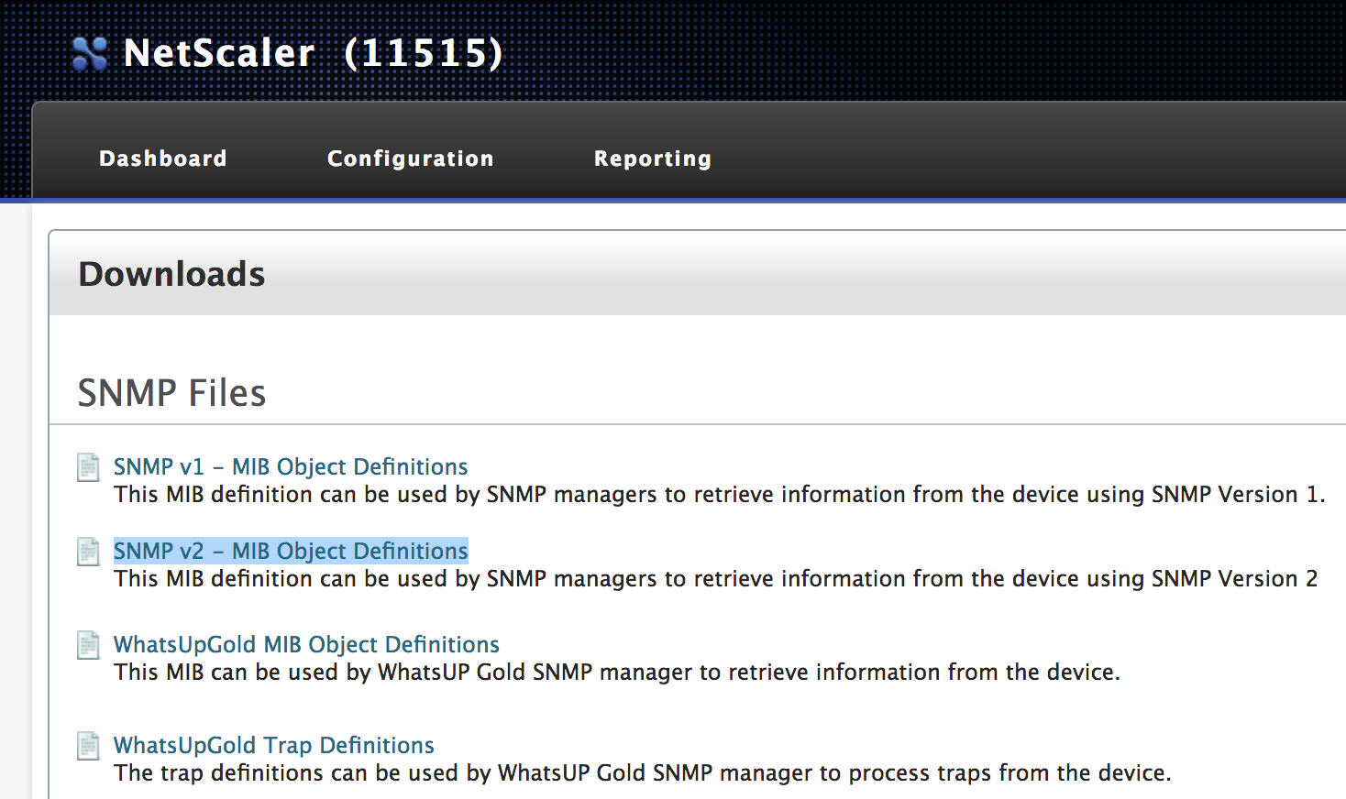Click the document icon beside WhatsUpGold Trap Definitions
The image size is (1346, 799).
pyautogui.click(x=87, y=746)
